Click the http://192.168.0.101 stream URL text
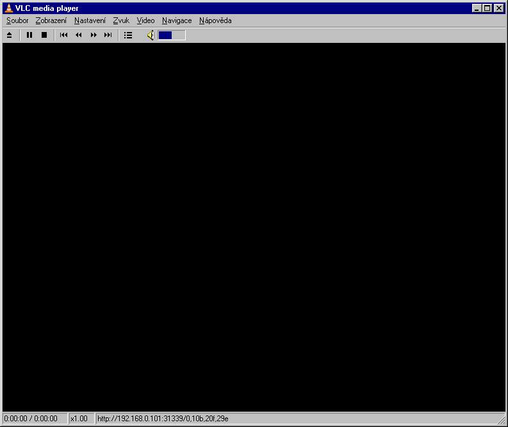The width and height of the screenshot is (508, 427). click(x=163, y=419)
